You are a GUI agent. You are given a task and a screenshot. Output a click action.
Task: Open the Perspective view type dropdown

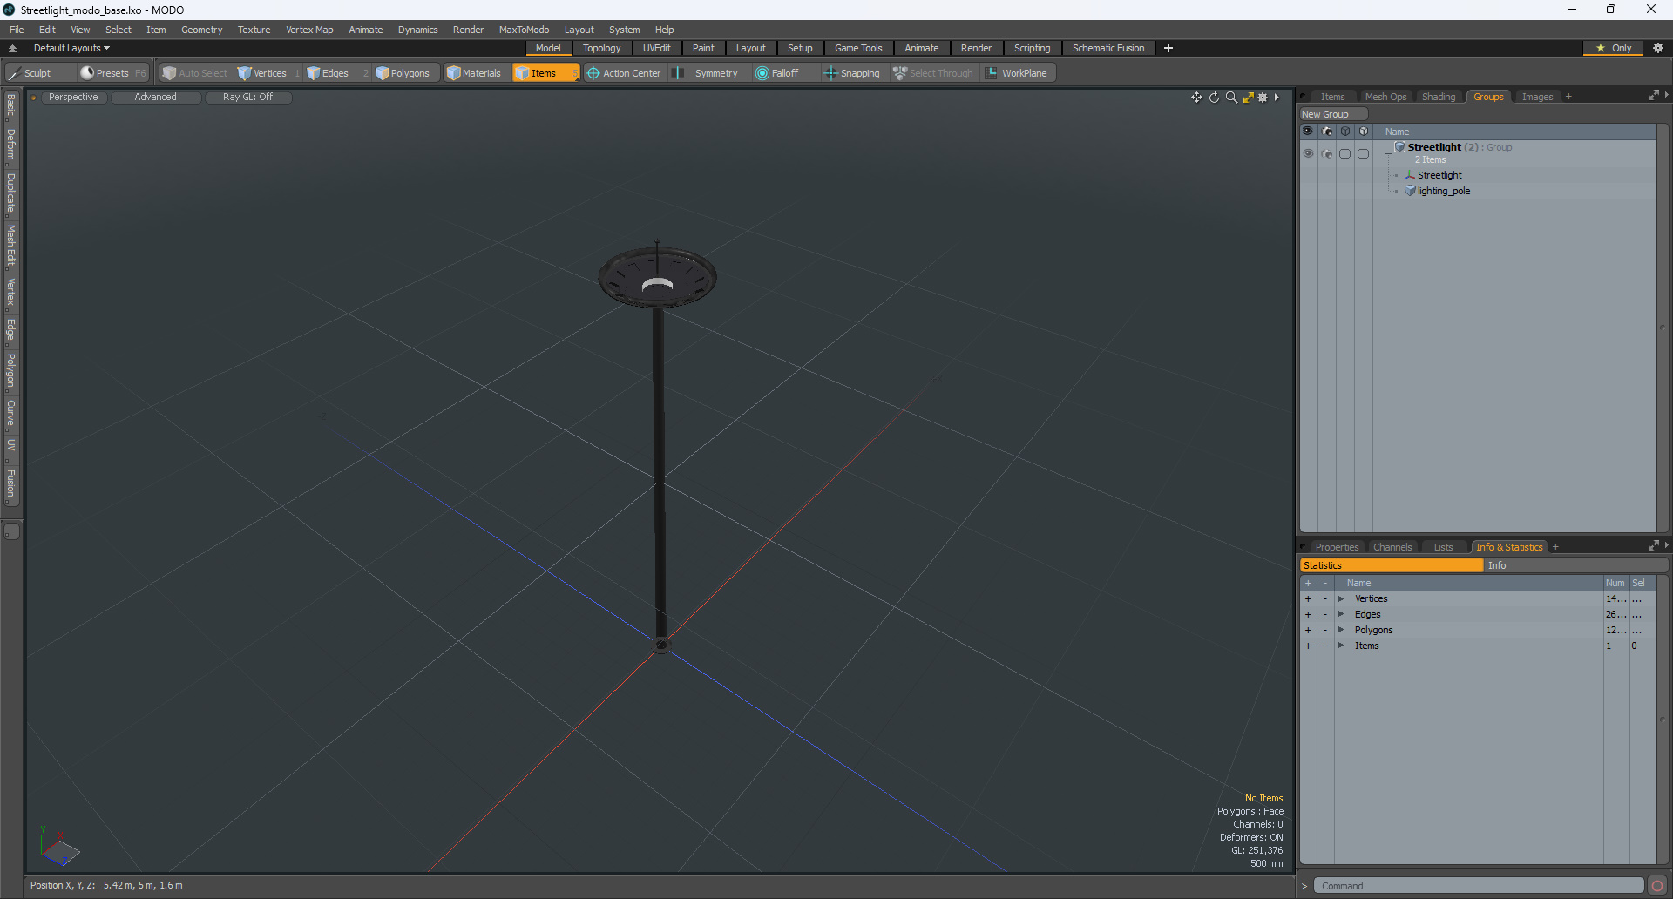(73, 98)
